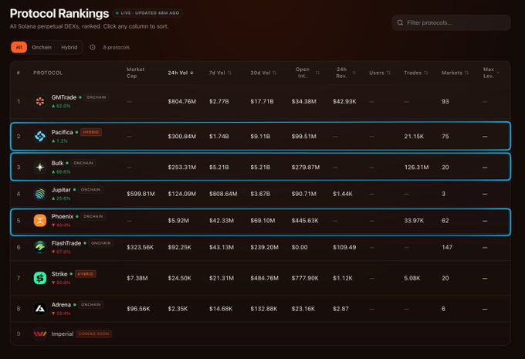Sort by Open Int. column
This screenshot has height=359, width=525.
(307, 73)
